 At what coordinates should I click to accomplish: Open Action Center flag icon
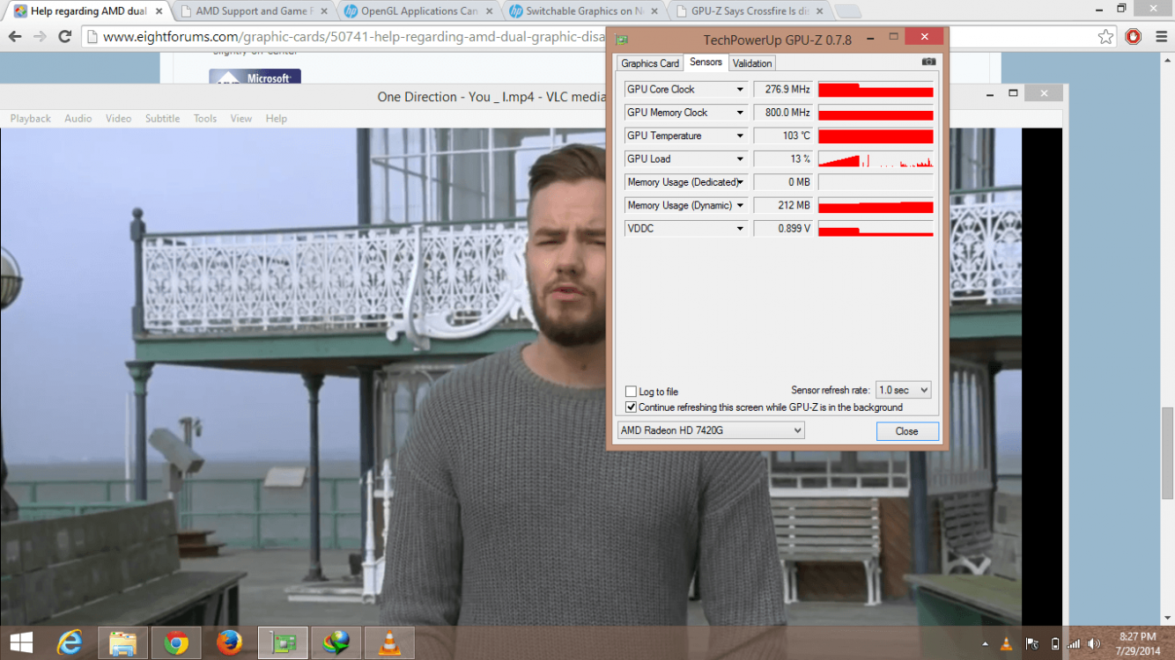[1032, 644]
